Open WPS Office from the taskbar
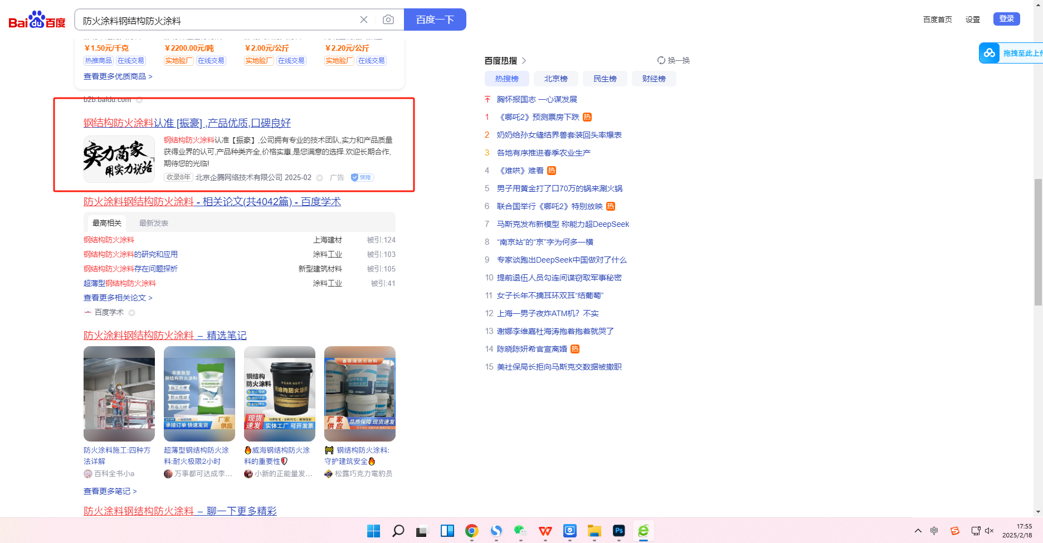Image resolution: width=1043 pixels, height=543 pixels. 545,531
